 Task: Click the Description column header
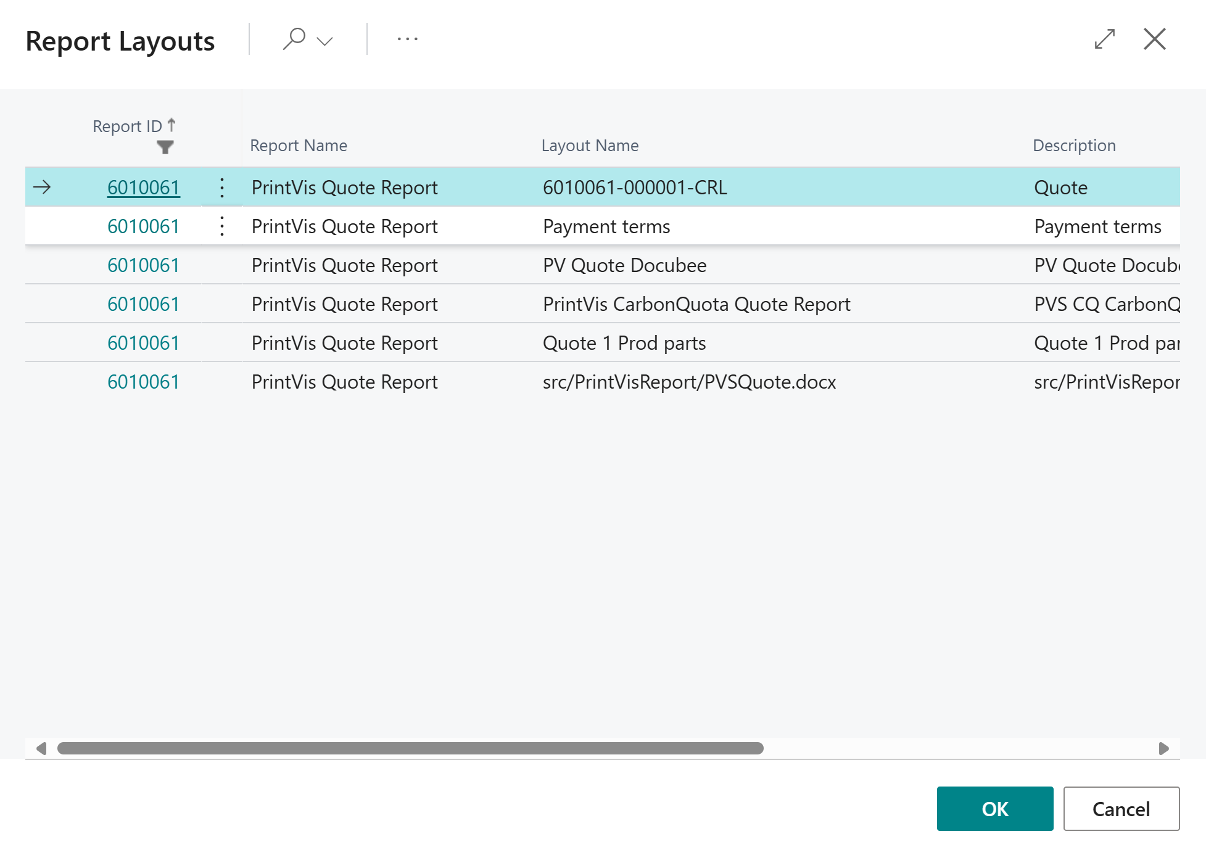(1074, 146)
